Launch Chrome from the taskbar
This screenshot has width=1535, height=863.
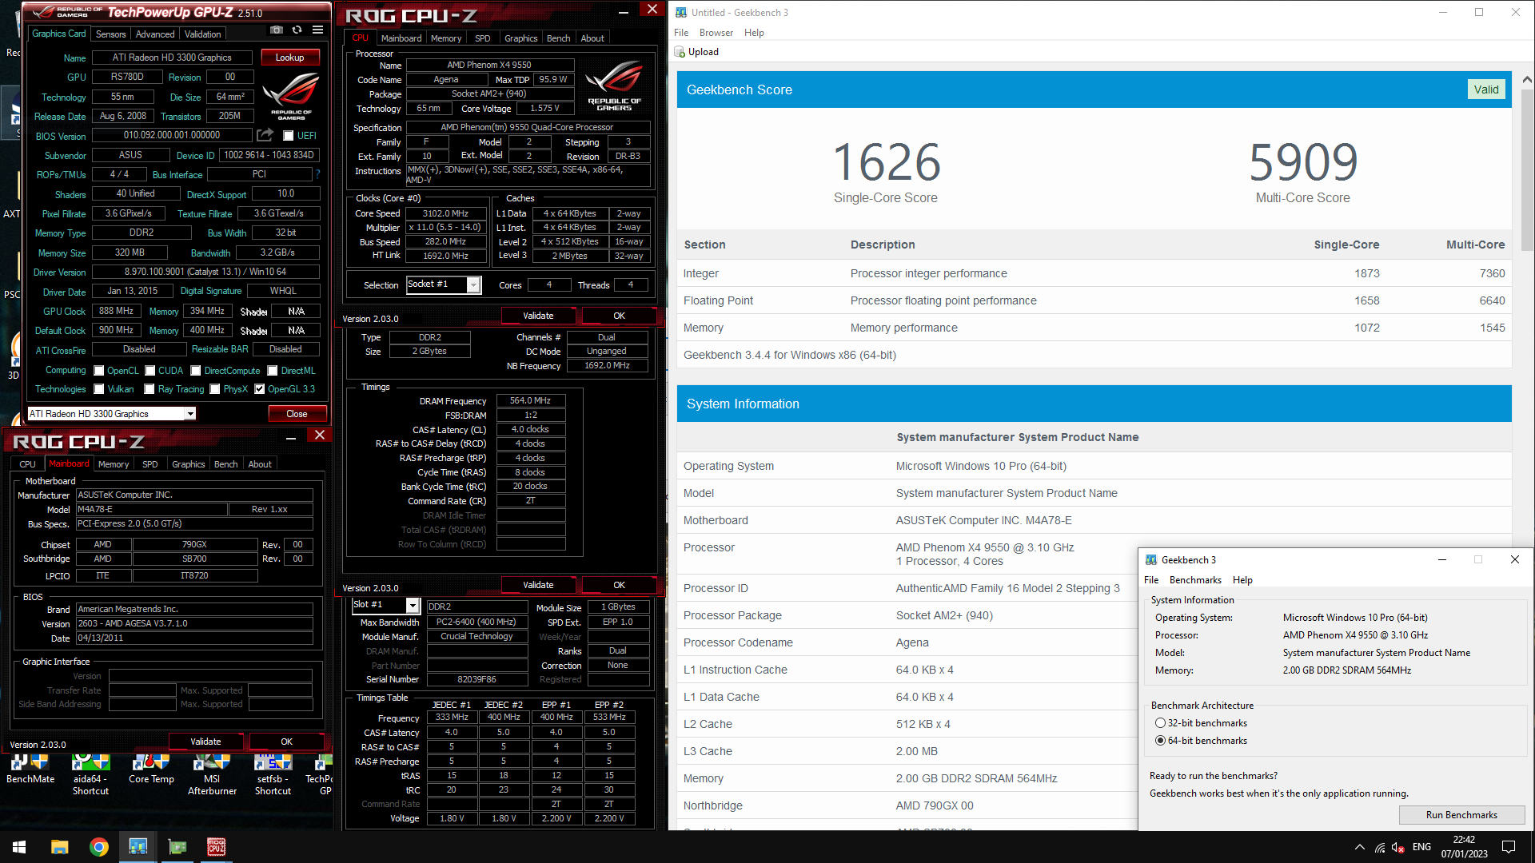(x=99, y=847)
